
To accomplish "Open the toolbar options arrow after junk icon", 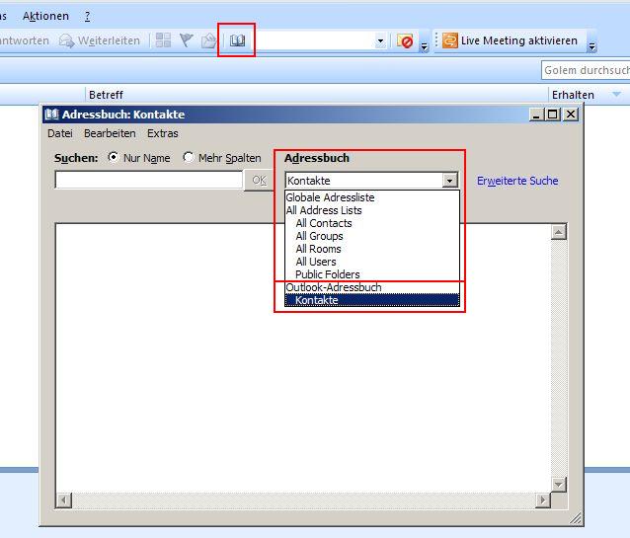I will (424, 47).
